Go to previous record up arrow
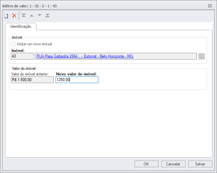 click(32, 16)
